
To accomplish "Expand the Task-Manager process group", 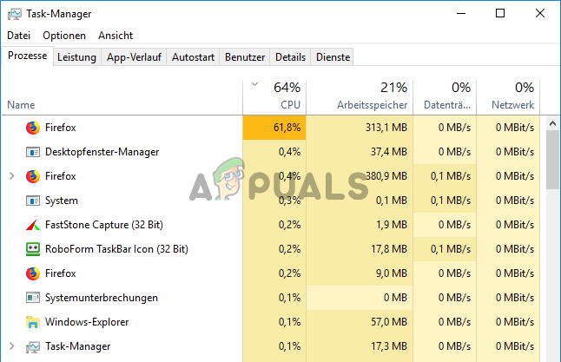I will (x=11, y=346).
